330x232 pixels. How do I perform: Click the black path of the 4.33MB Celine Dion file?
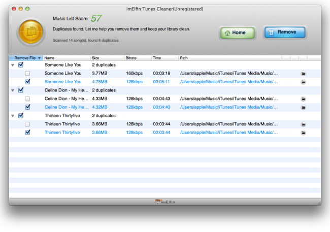[229, 98]
